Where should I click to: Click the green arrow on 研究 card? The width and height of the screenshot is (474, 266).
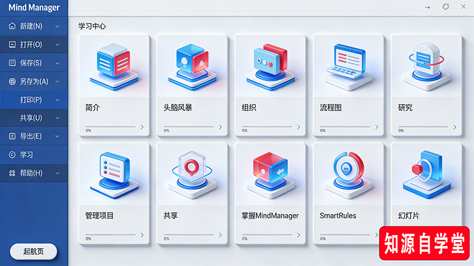point(454,127)
